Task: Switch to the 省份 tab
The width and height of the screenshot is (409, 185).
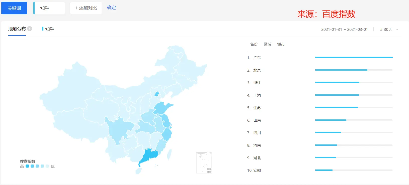Action: pyautogui.click(x=254, y=44)
